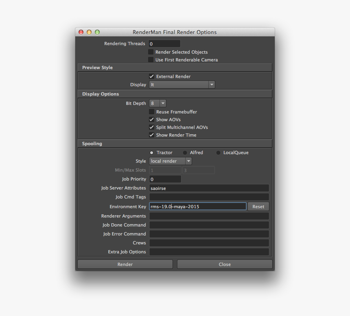
Task: Select the Tractor radio button
Action: (x=151, y=153)
